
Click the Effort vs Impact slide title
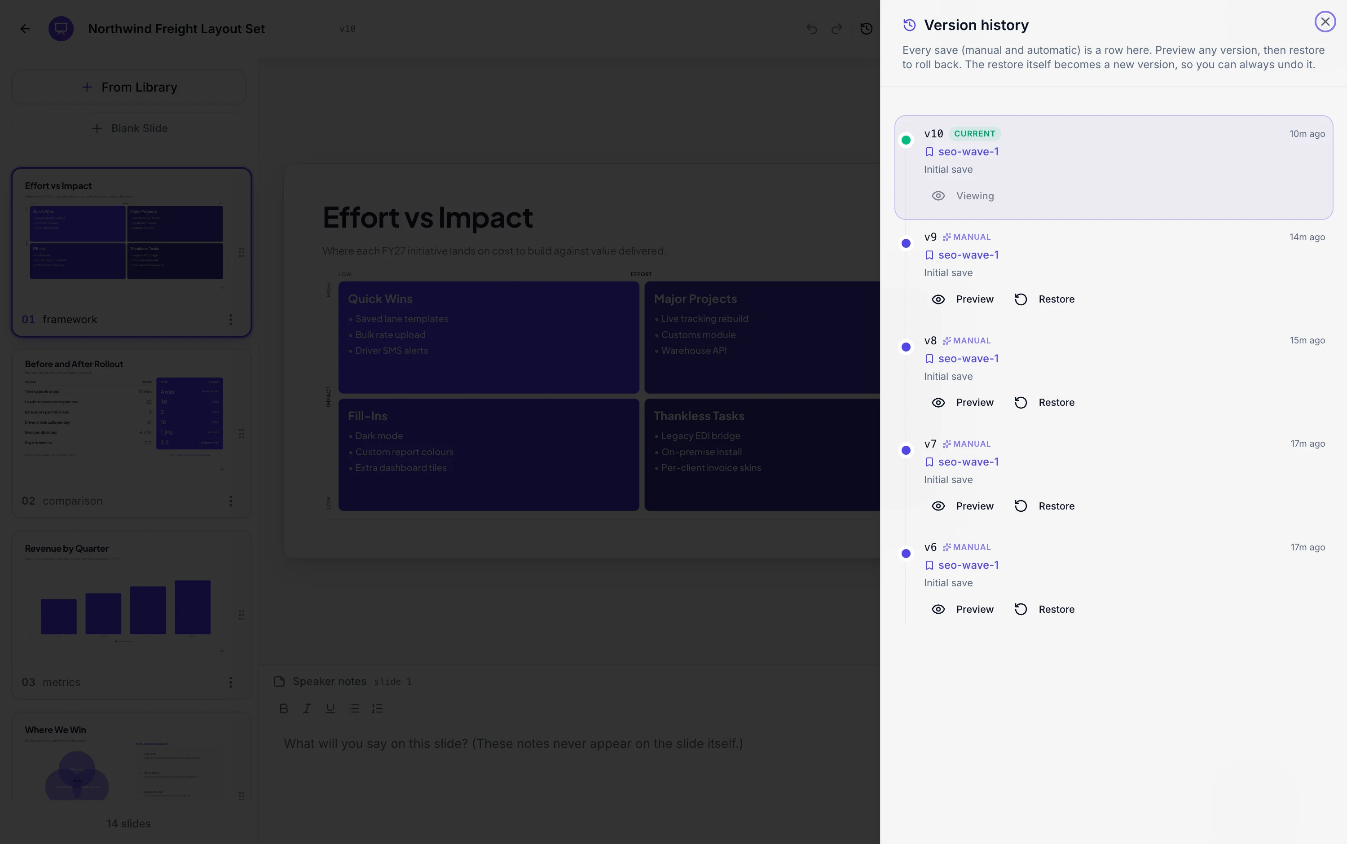427,218
